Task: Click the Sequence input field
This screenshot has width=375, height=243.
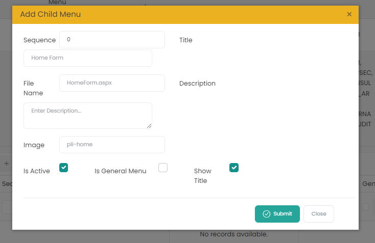Action: coord(112,40)
